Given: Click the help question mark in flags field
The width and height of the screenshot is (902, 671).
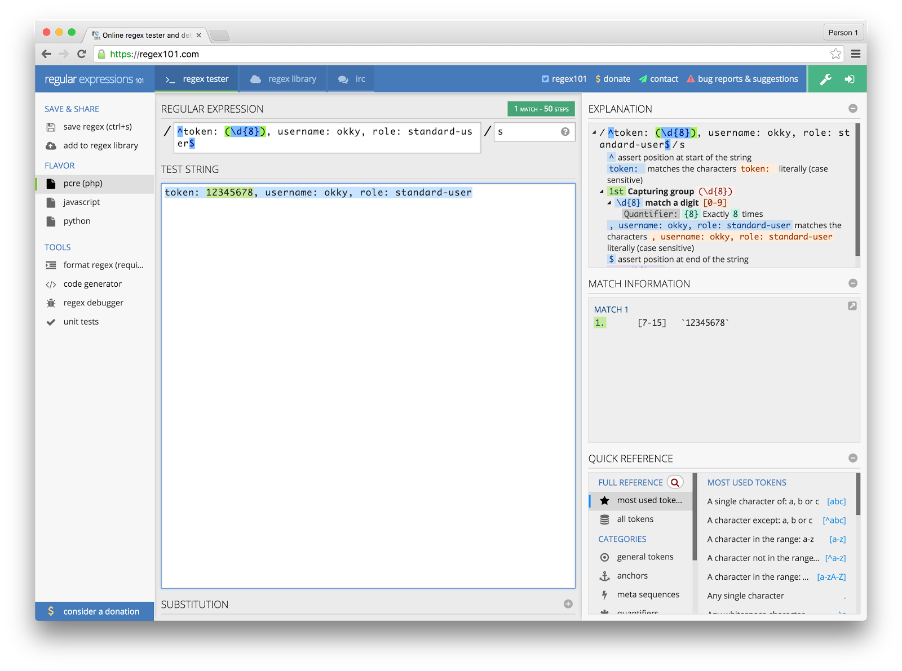Looking at the screenshot, I should click(x=565, y=132).
